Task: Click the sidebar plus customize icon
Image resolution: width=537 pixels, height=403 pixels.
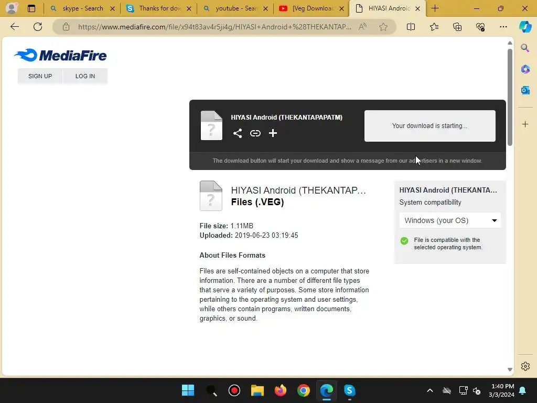Action: point(525,124)
